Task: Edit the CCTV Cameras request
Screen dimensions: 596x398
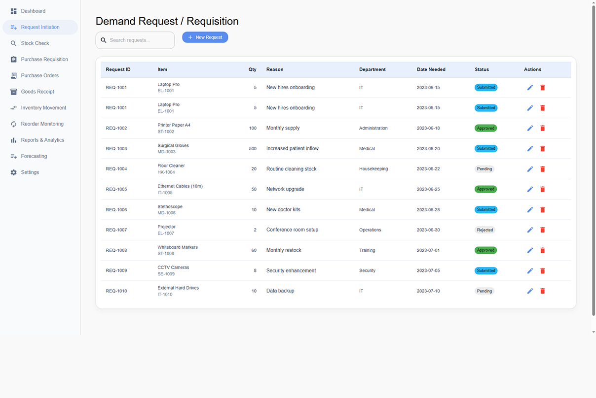Action: click(530, 270)
